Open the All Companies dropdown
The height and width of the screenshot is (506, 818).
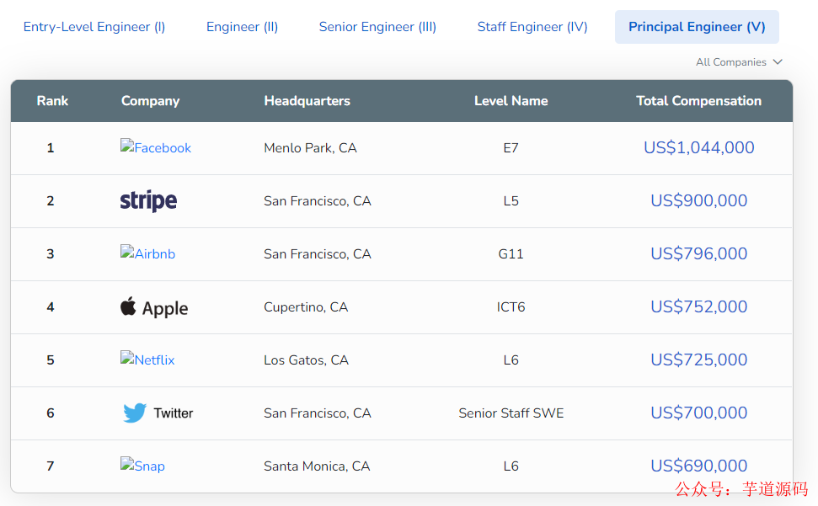(x=739, y=62)
